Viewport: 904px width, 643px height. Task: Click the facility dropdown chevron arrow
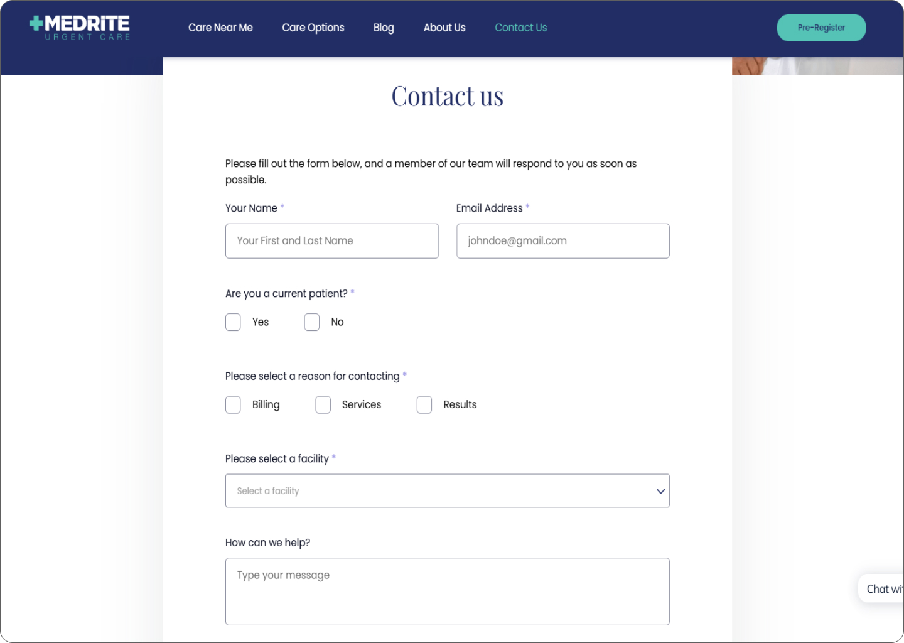(x=660, y=491)
